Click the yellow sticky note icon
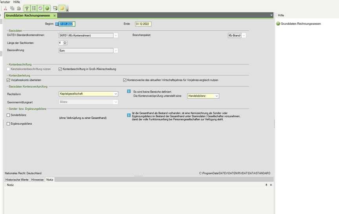339x214 pixels. [62, 8]
